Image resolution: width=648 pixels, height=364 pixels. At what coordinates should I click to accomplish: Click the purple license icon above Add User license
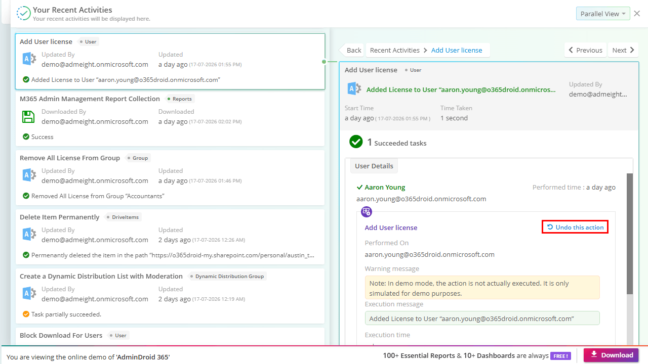(x=367, y=212)
